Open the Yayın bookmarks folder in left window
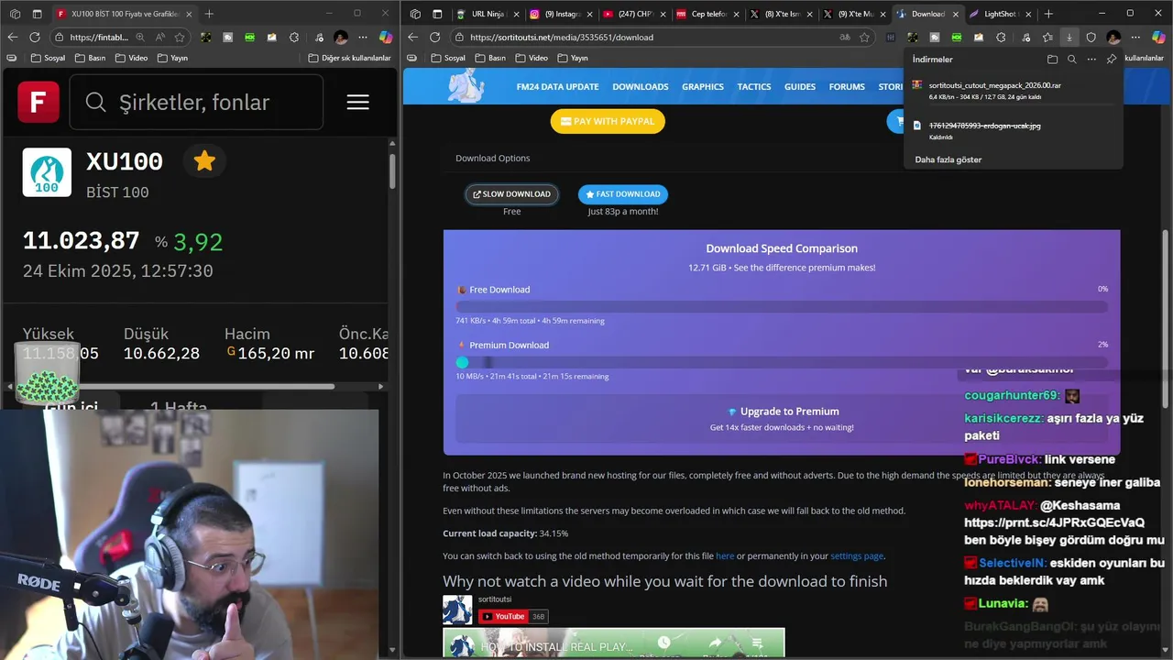Screen dimensions: 1173x660 coord(173,58)
